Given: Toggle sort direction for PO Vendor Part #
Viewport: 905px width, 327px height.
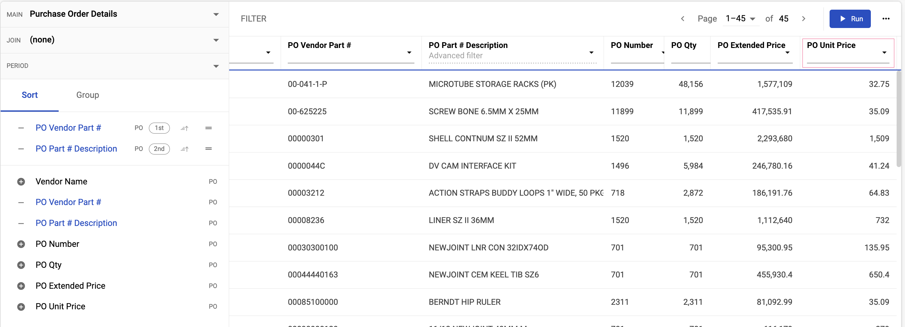Looking at the screenshot, I should [184, 128].
